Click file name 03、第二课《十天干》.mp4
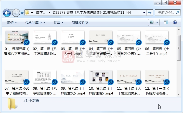 [x=73, y=51]
